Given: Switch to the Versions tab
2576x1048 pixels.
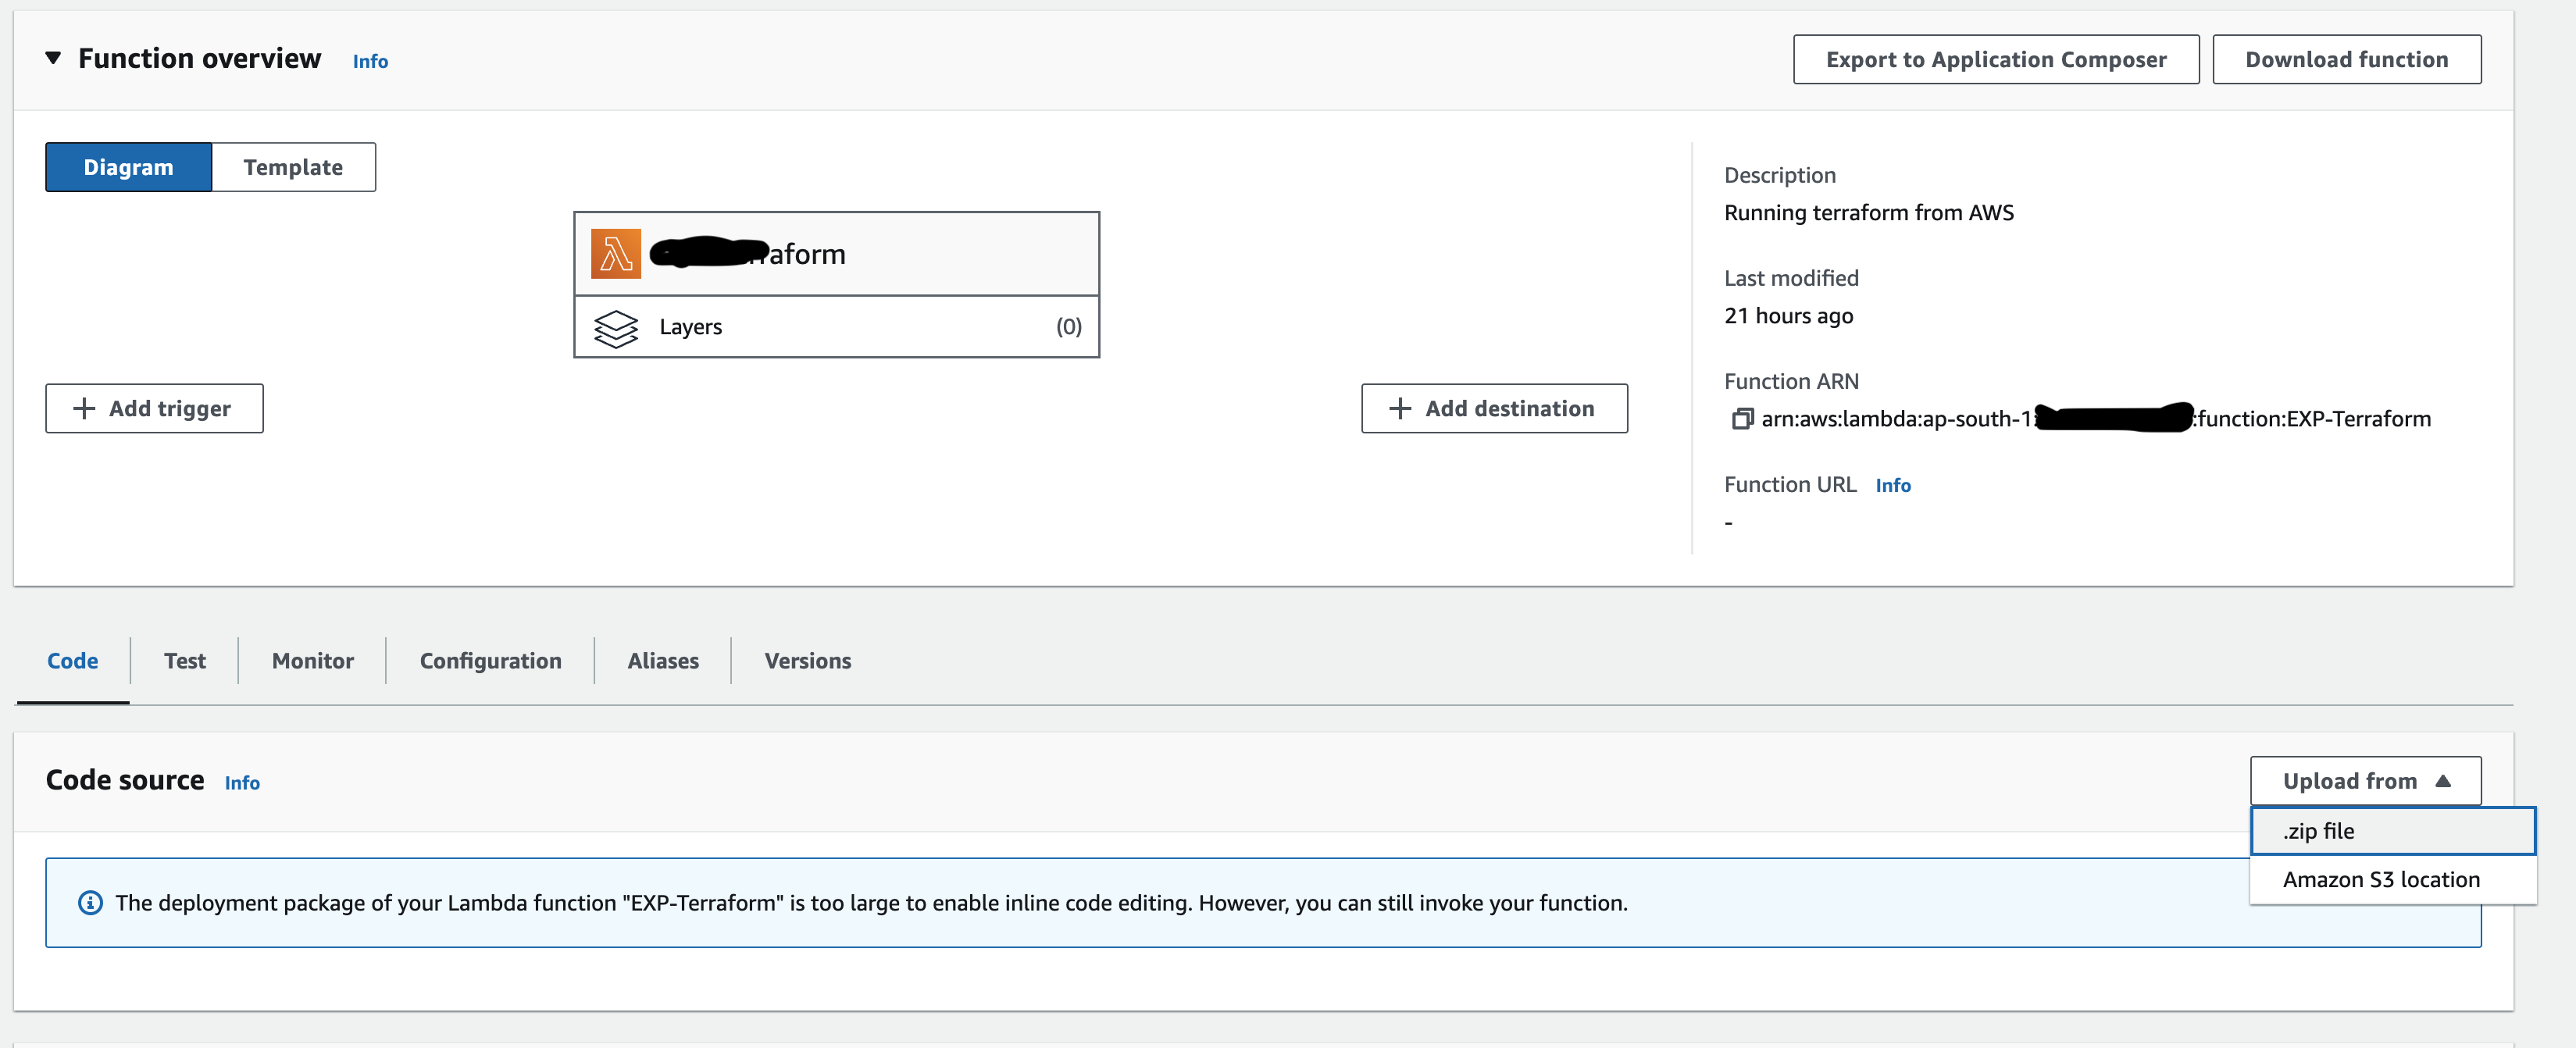Looking at the screenshot, I should [807, 660].
